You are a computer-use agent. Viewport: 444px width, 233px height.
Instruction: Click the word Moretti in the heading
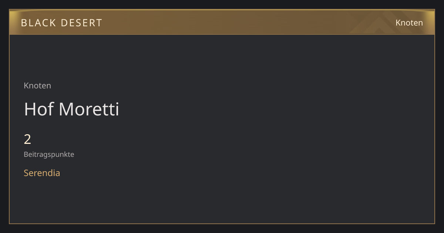coord(89,109)
